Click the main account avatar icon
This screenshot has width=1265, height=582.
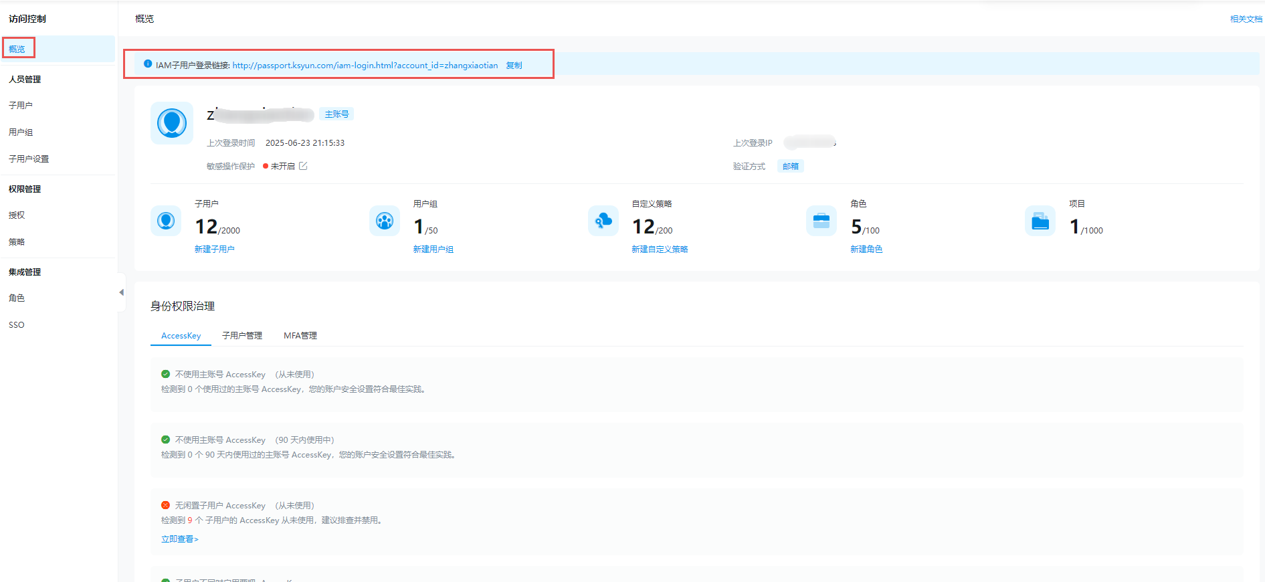[172, 123]
